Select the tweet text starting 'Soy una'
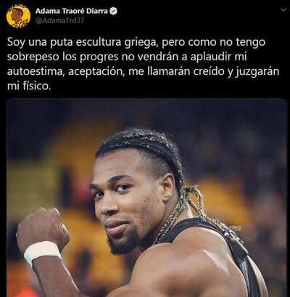 coord(143,64)
